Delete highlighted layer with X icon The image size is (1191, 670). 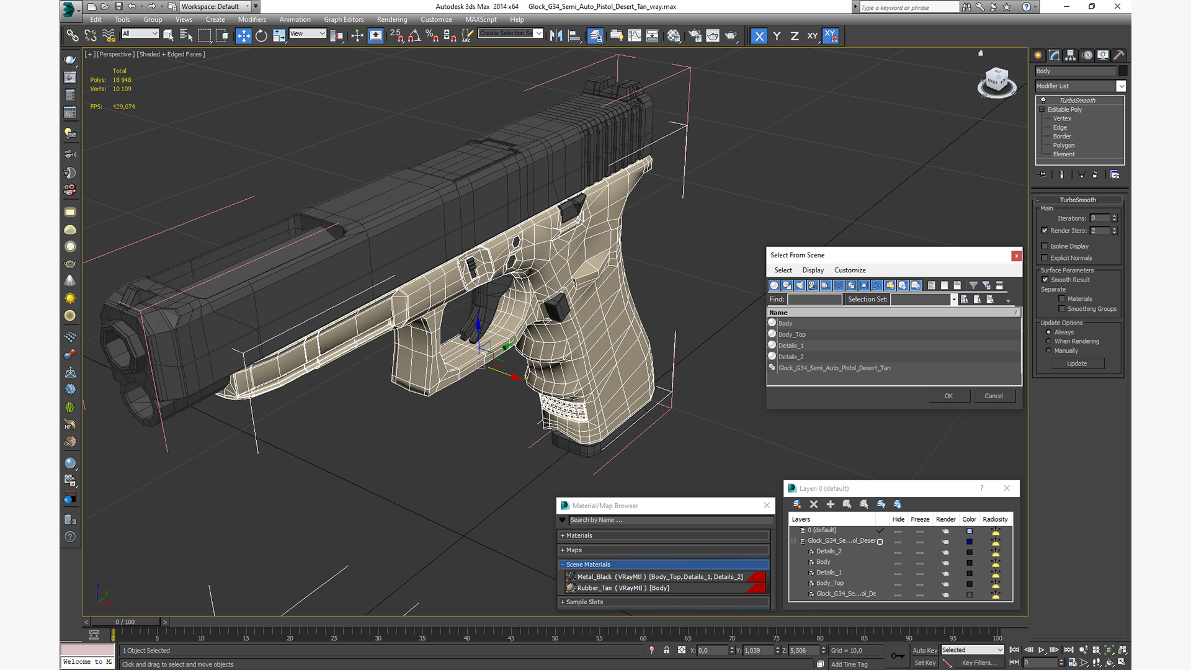(814, 504)
